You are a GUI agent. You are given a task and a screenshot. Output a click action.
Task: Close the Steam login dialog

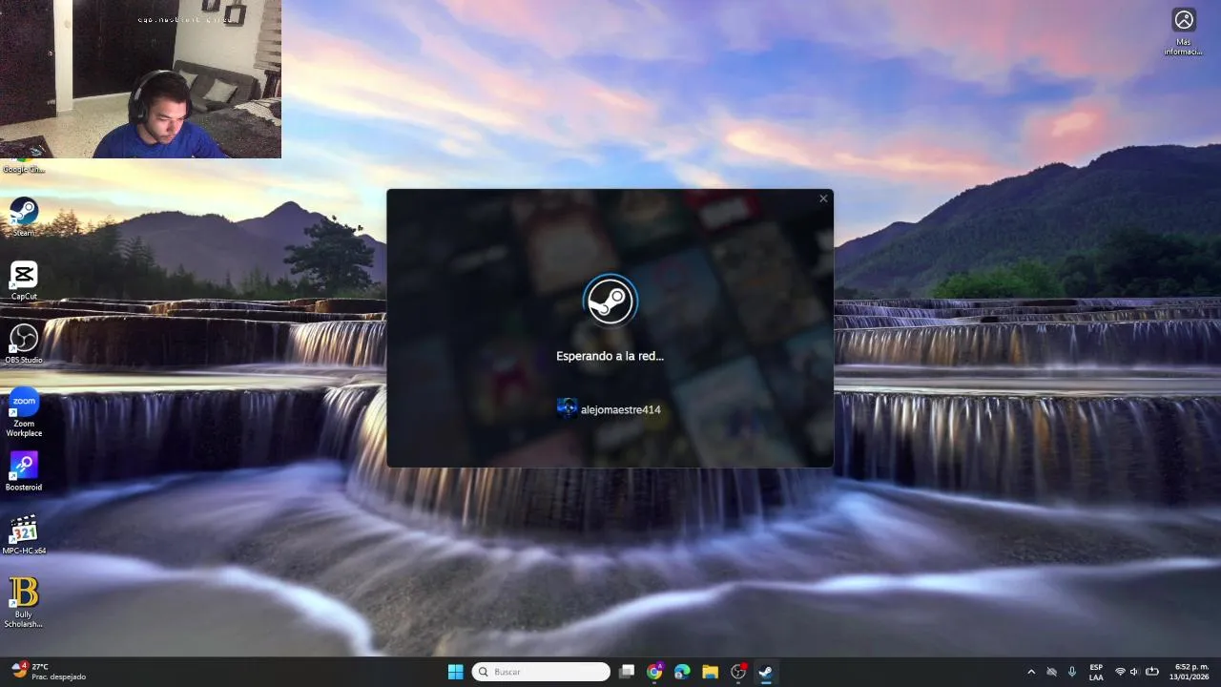(x=823, y=198)
